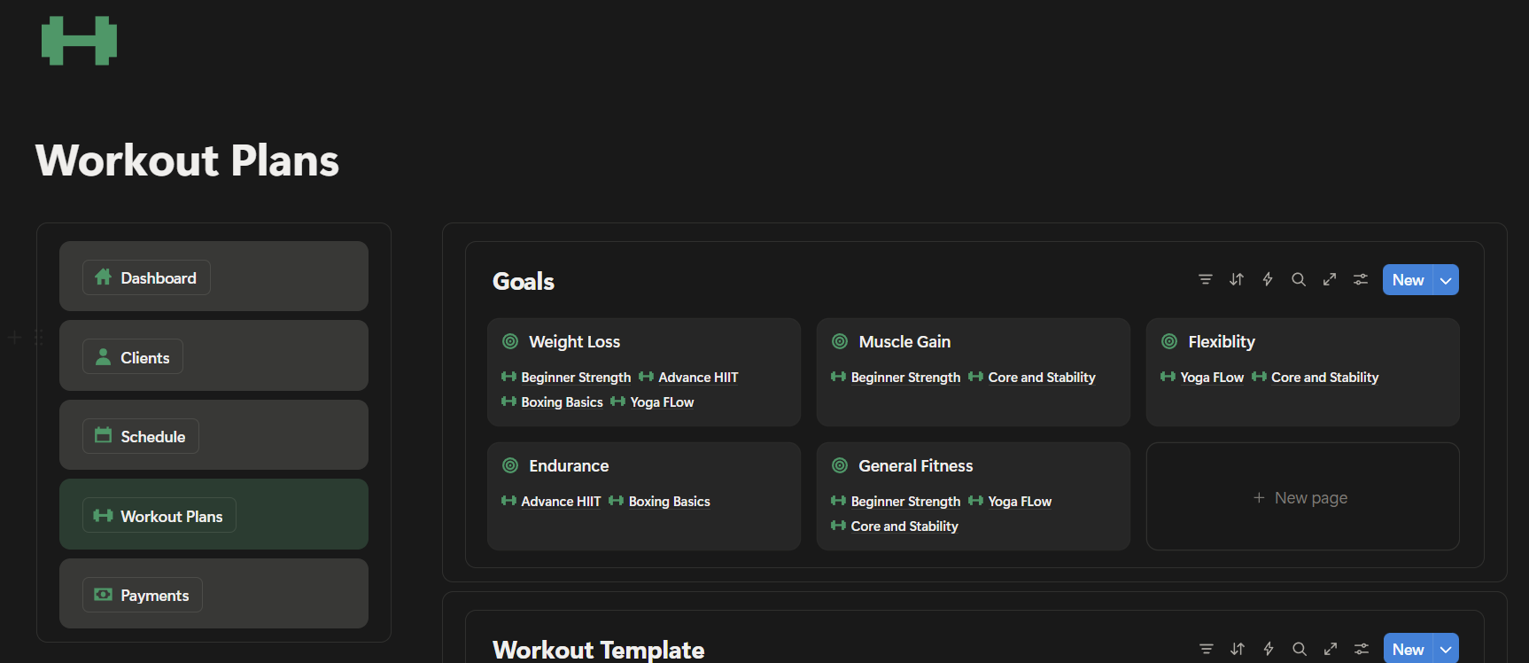Select the Schedule item in the sidebar
1529x663 pixels.
(140, 435)
